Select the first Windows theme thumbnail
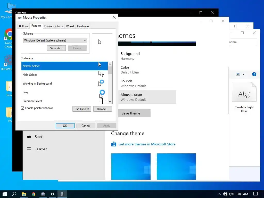This screenshot has height=198, width=264. 131,166
